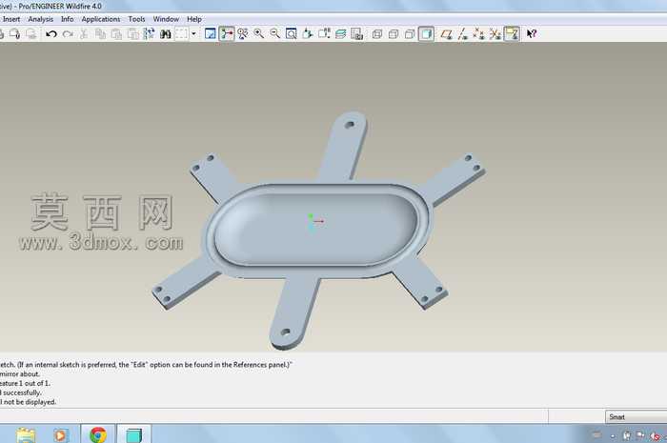Toggle datum points display
Screen dimensions: 667x443
click(479, 34)
